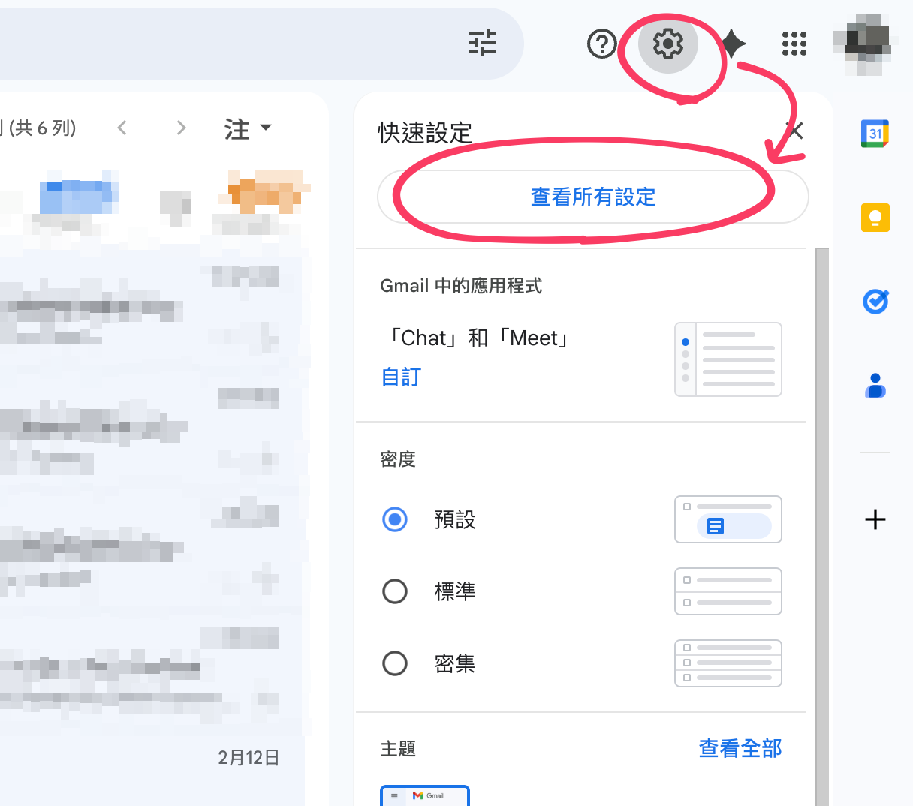This screenshot has height=806, width=913.
Task: Click the plus icon to get add-ons
Action: coord(875,519)
